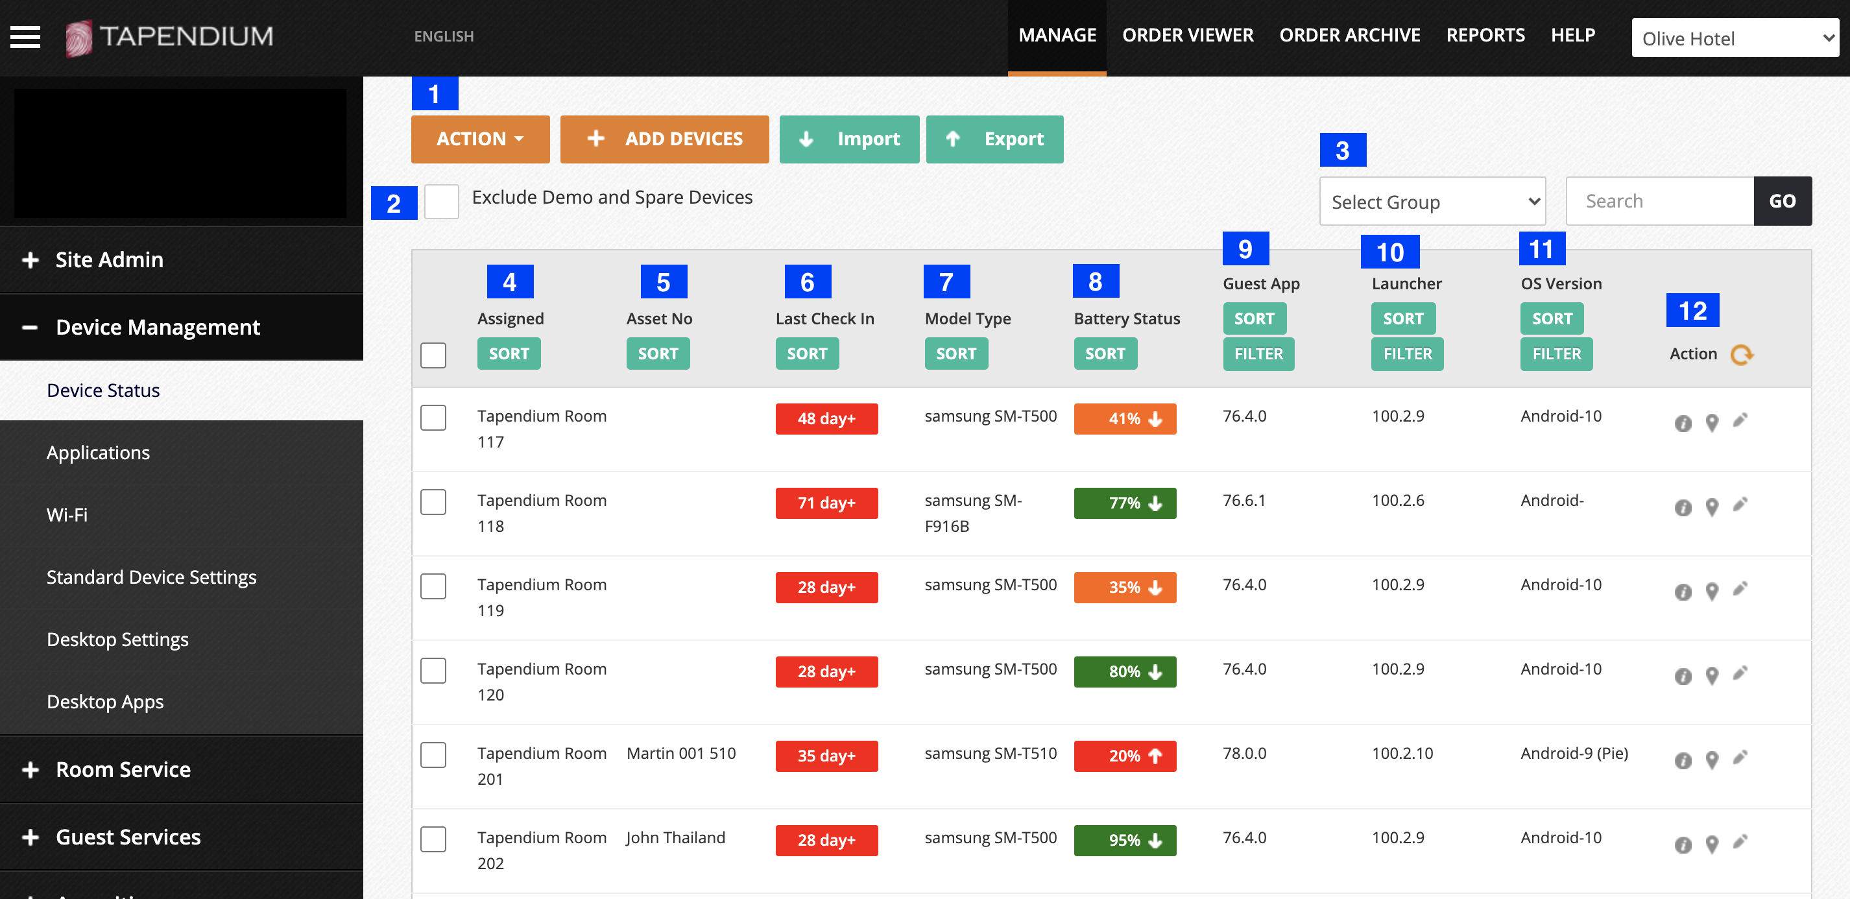Image resolution: width=1850 pixels, height=899 pixels.
Task: Open the REPORTS menu item
Action: (1485, 35)
